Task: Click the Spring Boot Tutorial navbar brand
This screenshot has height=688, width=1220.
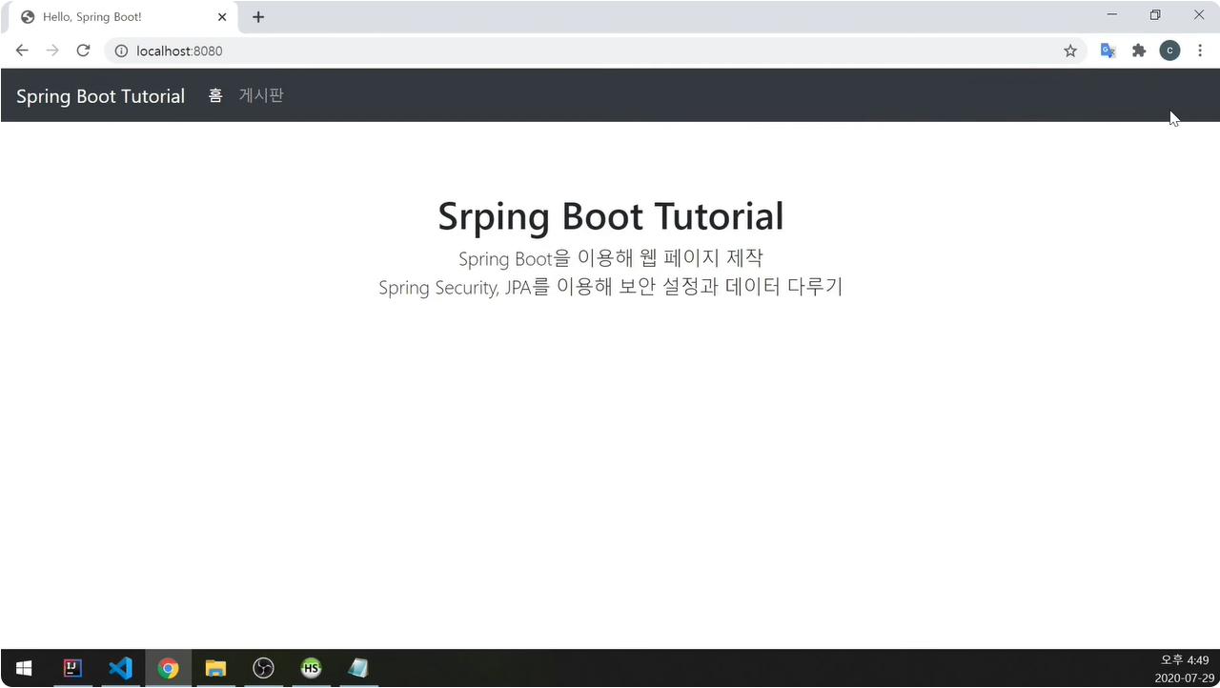Action: [x=100, y=96]
